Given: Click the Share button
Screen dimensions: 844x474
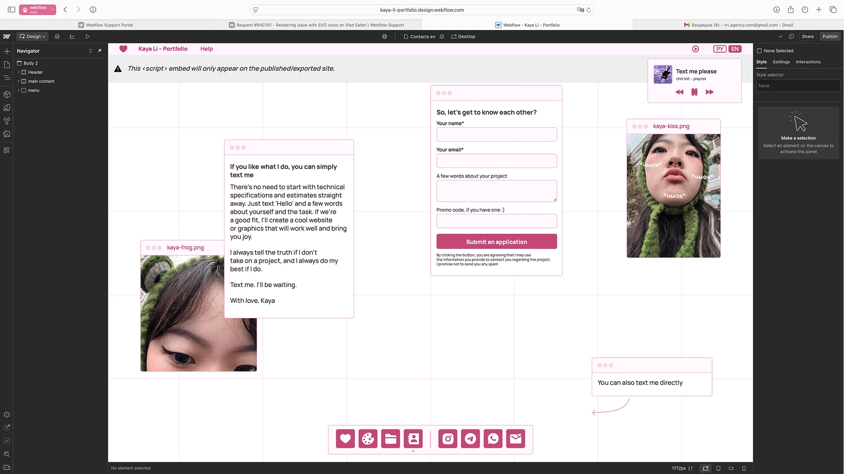Looking at the screenshot, I should pos(807,36).
